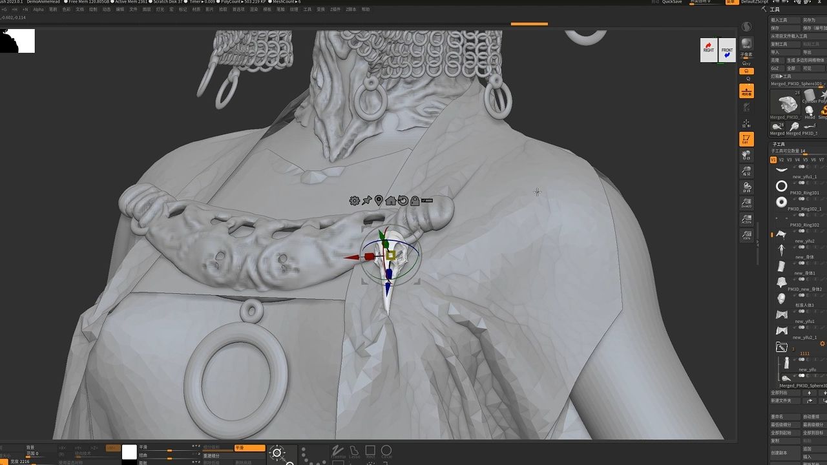The height and width of the screenshot is (465, 827).
Task: Click the QuickSave button
Action: [672, 2]
